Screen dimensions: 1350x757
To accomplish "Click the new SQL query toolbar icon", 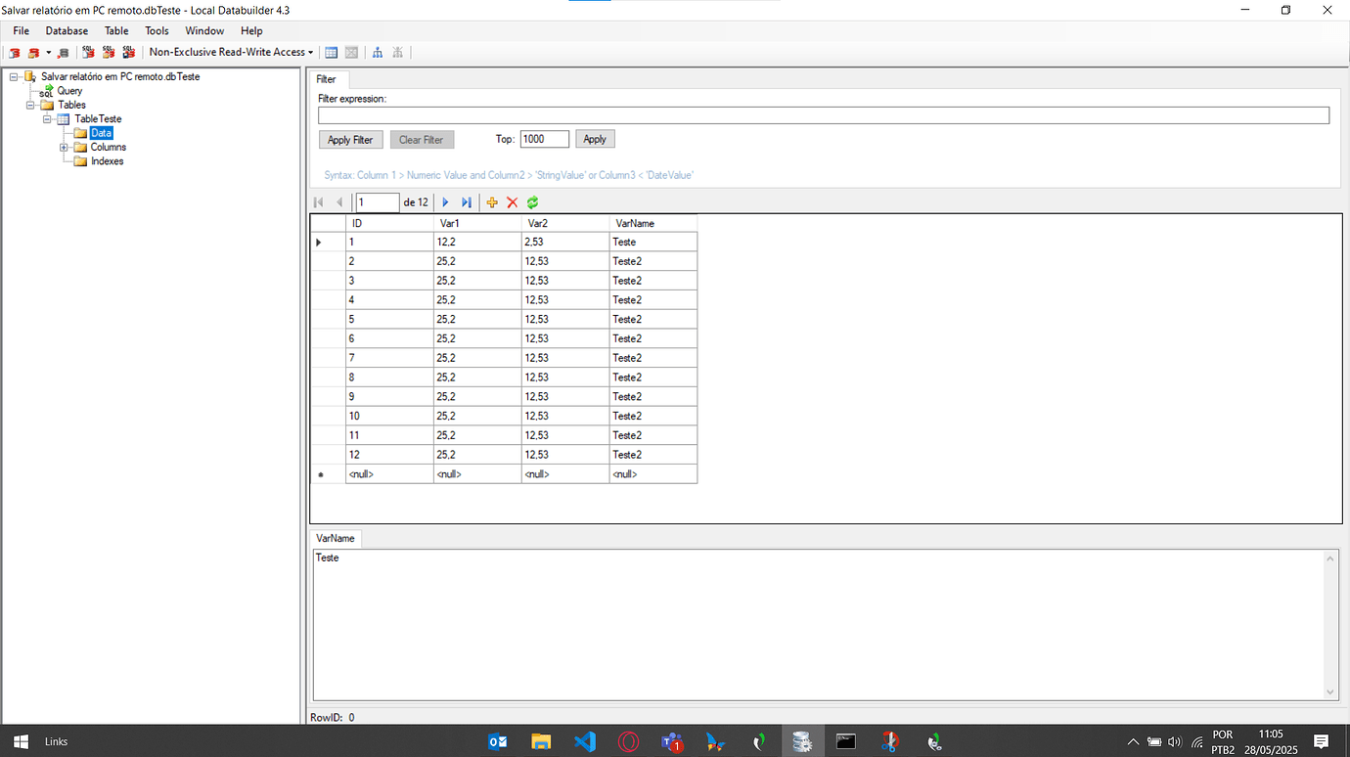I will pyautogui.click(x=88, y=53).
